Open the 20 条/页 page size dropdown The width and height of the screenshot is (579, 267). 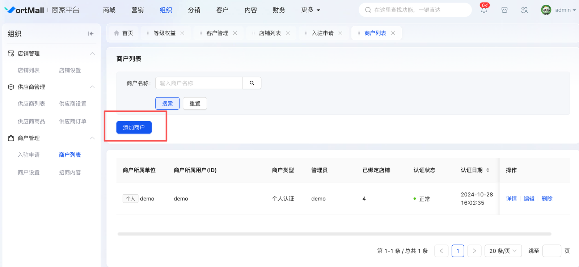point(503,251)
